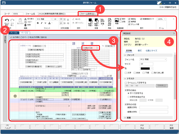179x134 pixels.
Task: Collapse the テキスト section header
Action: (x=125, y=78)
